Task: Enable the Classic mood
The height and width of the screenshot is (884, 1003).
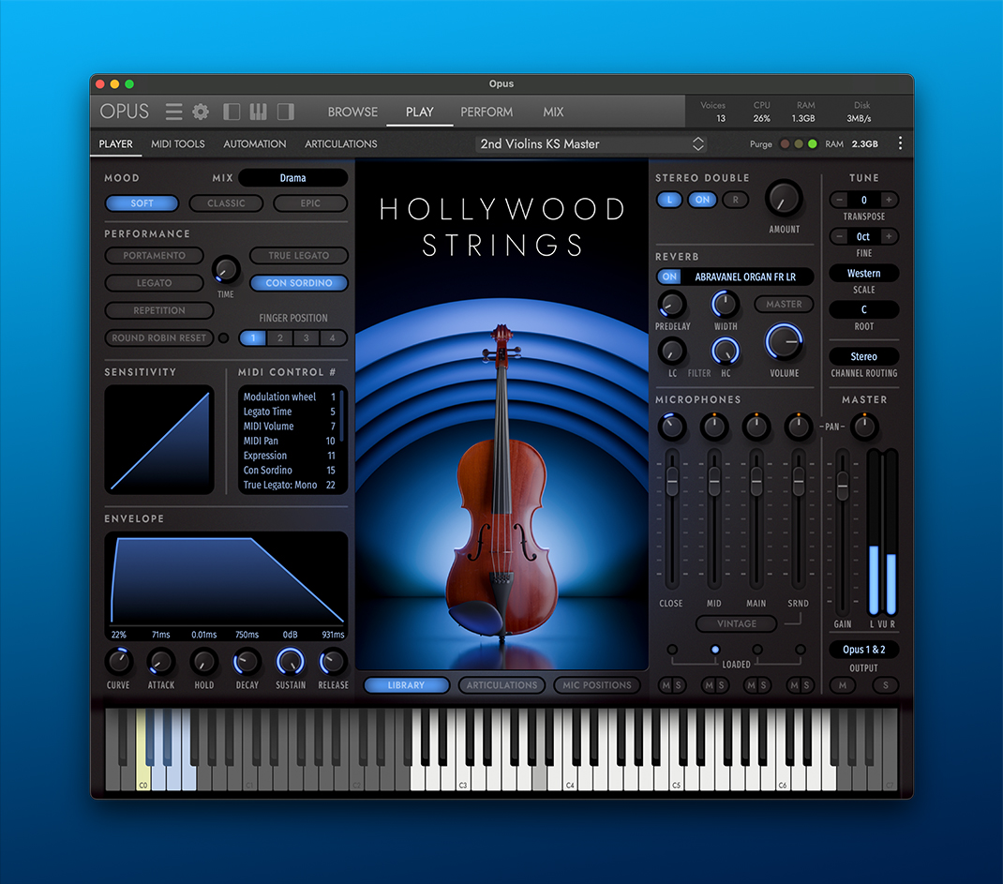Action: click(x=227, y=203)
